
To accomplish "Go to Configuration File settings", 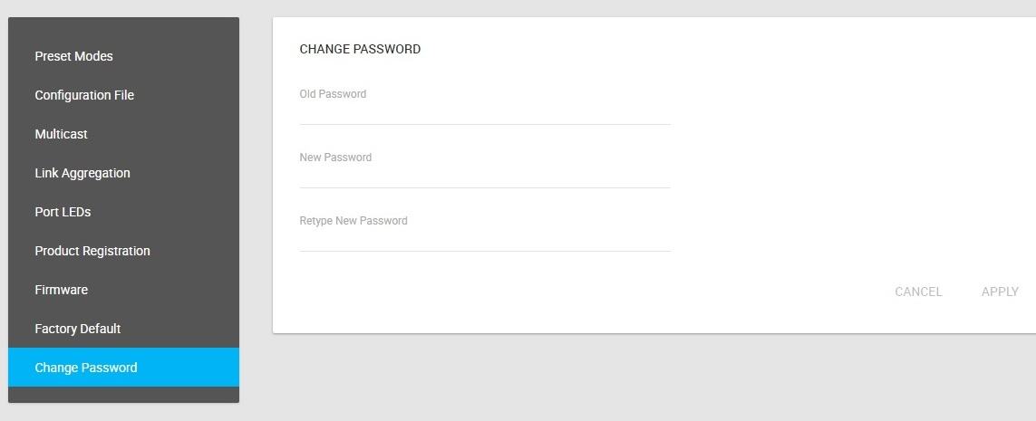I will point(84,95).
